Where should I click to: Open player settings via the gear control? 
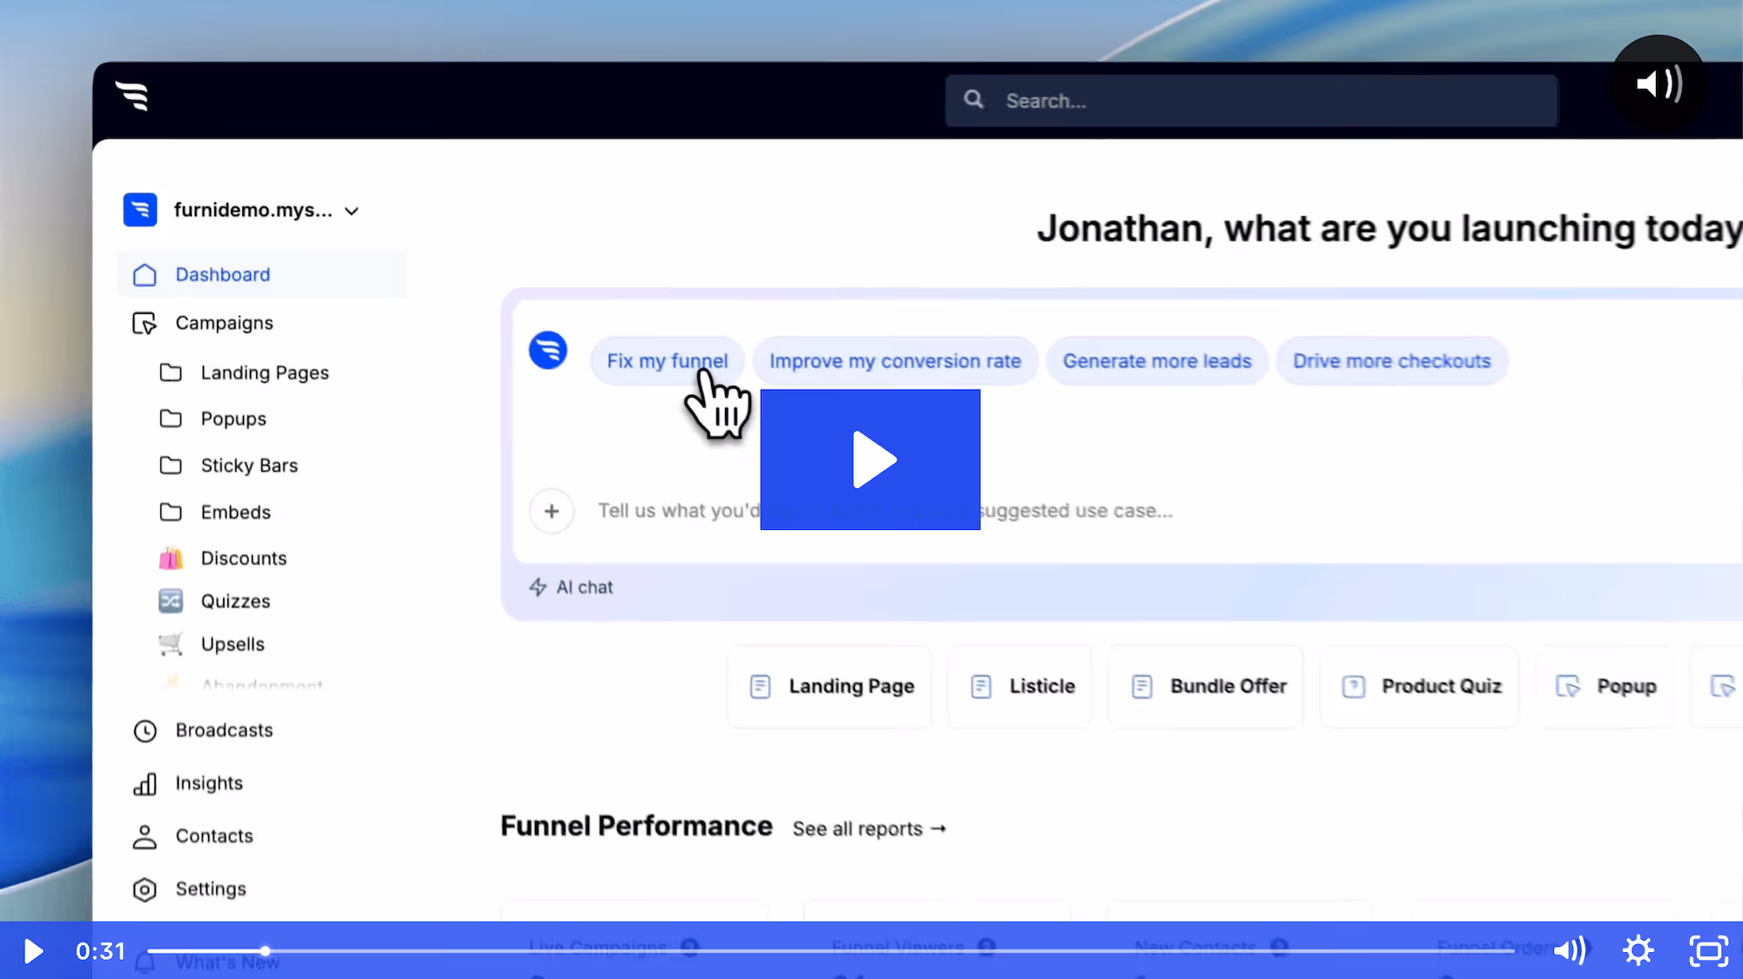tap(1638, 951)
